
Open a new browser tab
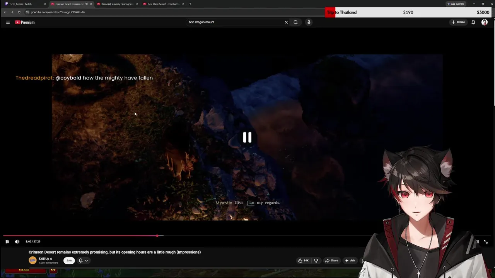click(190, 4)
